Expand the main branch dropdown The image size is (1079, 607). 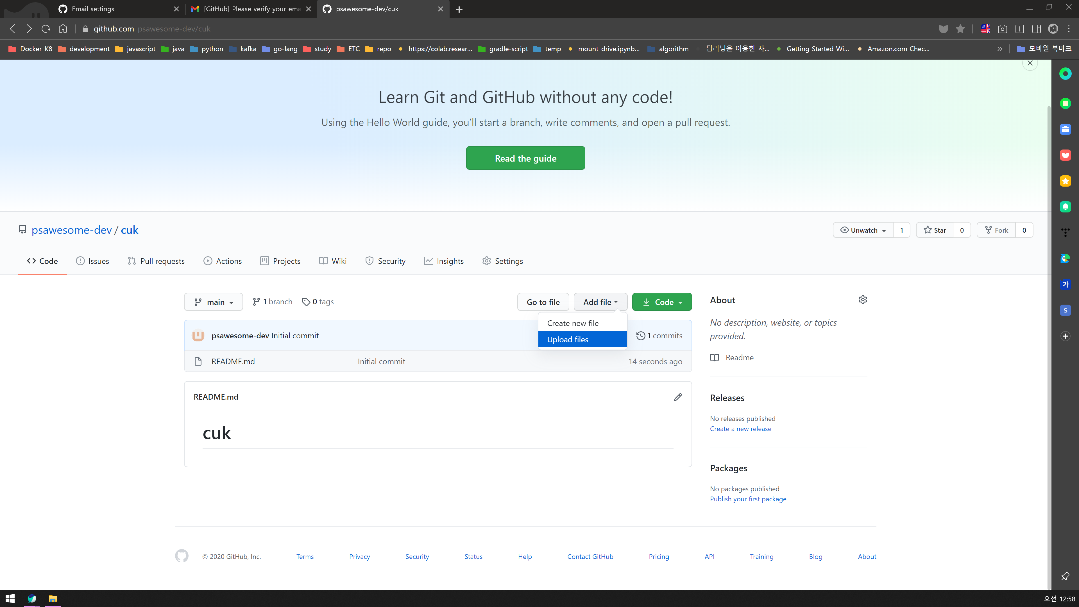pyautogui.click(x=213, y=302)
